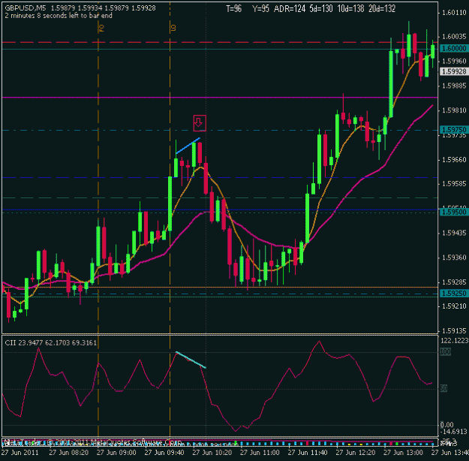Click the 1.59135 price scale label
Image resolution: width=469 pixels, height=461 pixels.
(x=454, y=331)
